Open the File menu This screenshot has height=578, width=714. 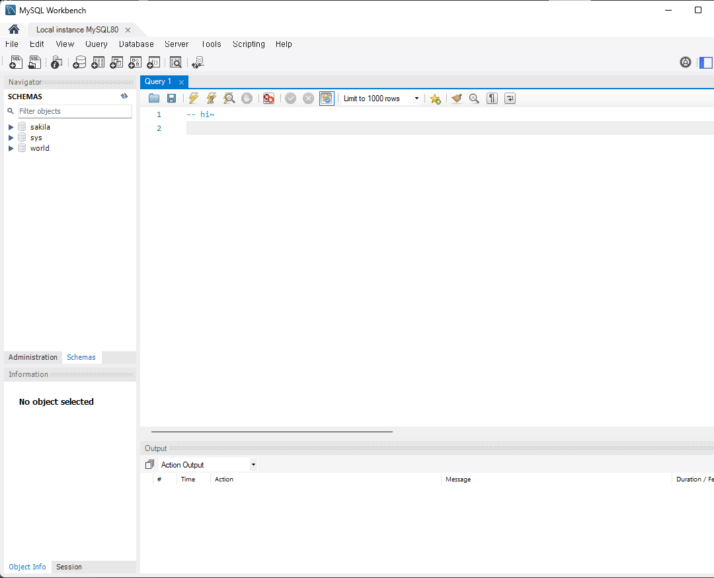12,44
